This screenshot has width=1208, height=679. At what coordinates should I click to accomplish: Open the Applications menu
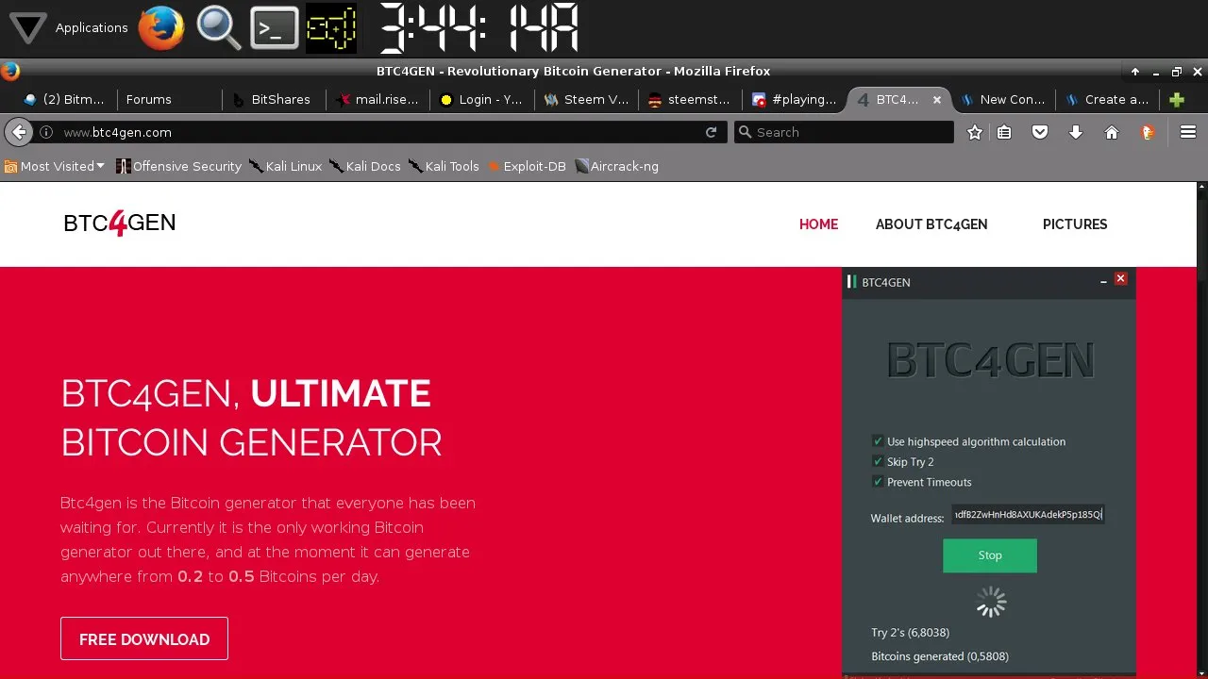click(66, 27)
